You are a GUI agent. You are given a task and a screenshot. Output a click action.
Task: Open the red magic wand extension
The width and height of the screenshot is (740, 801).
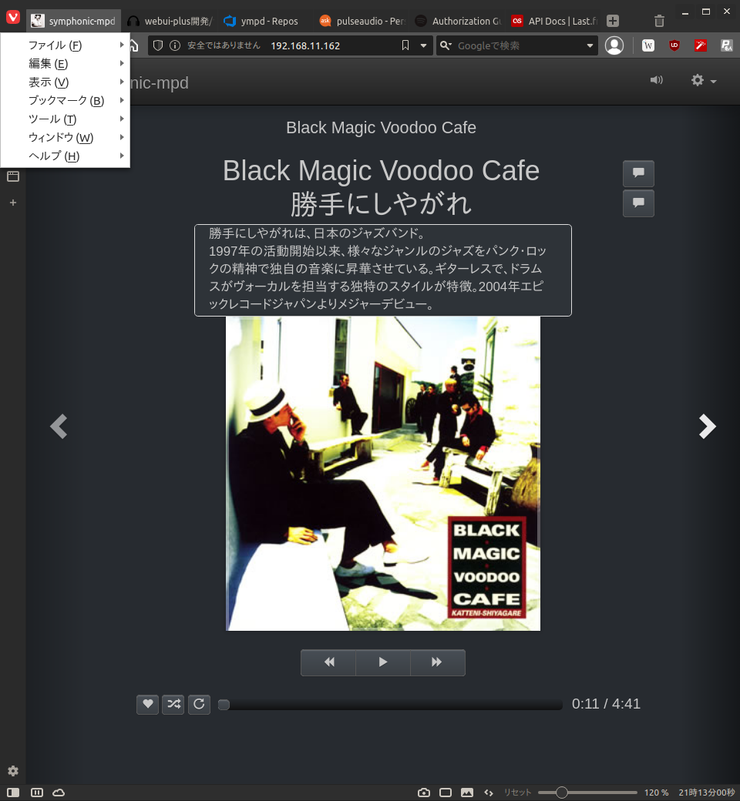point(700,45)
